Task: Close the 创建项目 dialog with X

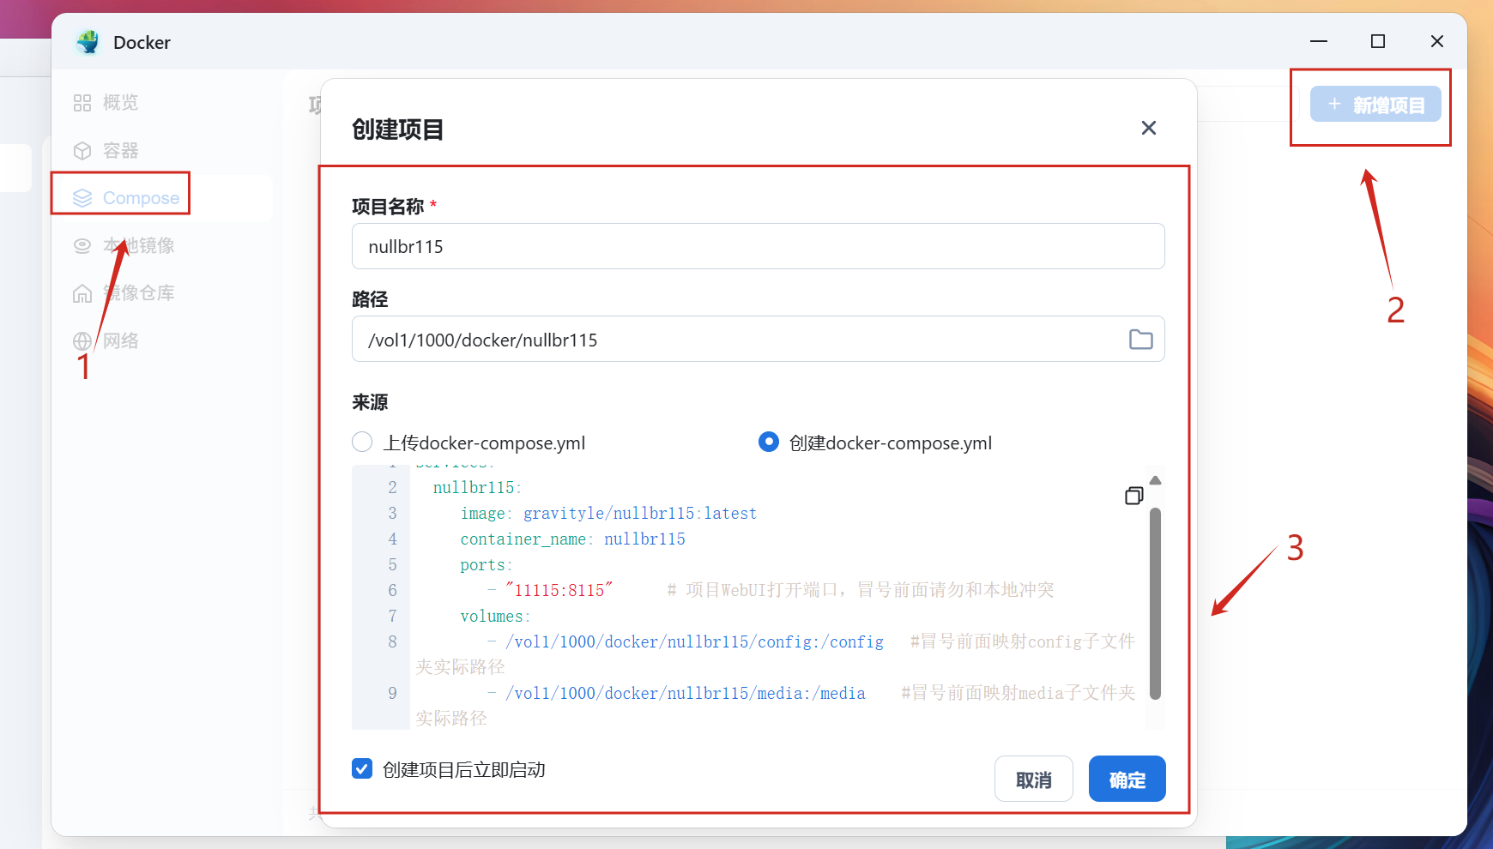Action: [x=1148, y=128]
